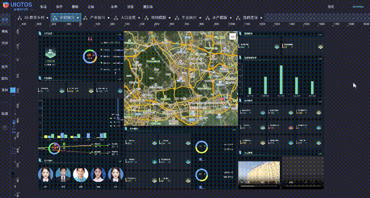Open fullscreen for the building video
This screenshot has height=198, width=370.
(x=269, y=182)
